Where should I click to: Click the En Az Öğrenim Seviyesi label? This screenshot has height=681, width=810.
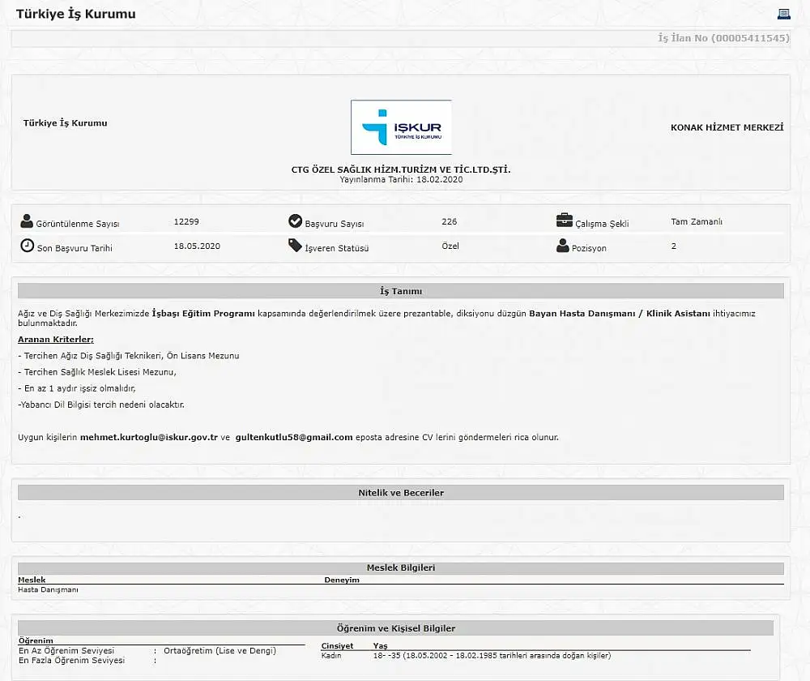66,650
